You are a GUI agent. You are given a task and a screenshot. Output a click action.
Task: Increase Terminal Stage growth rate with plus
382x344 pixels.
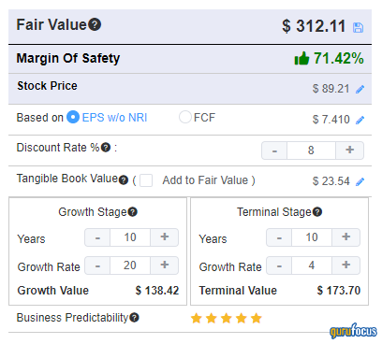point(345,265)
